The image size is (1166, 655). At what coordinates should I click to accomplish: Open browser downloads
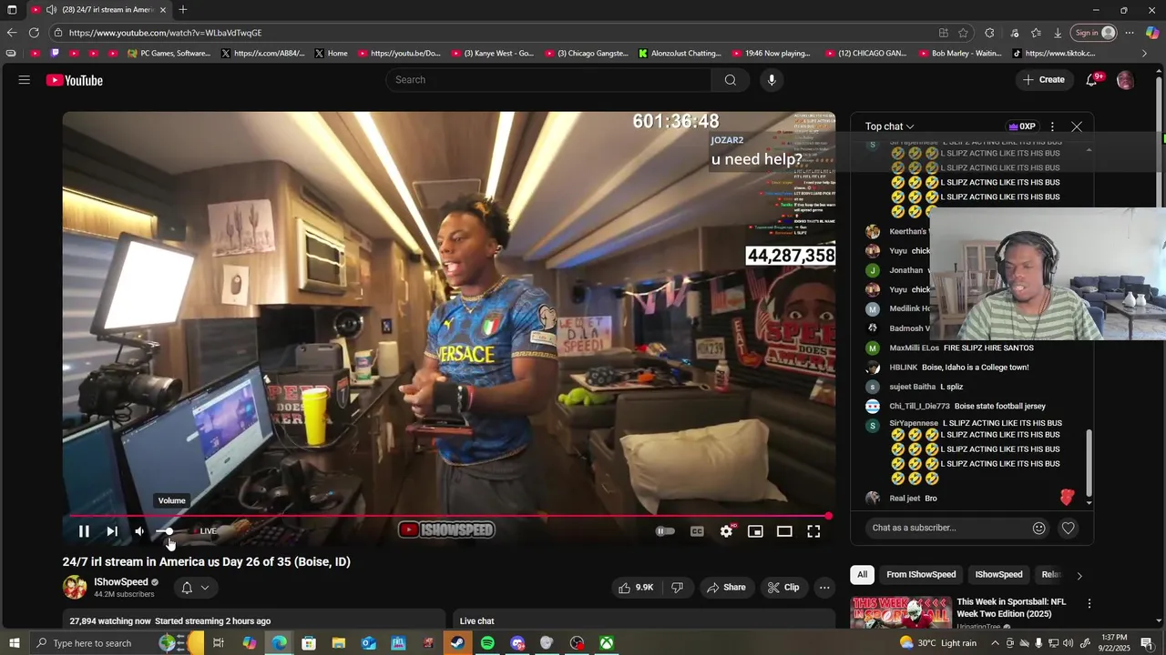click(1058, 33)
